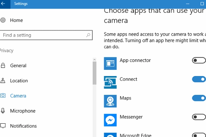Click the Connect app label
The image size is (206, 137).
point(128,79)
